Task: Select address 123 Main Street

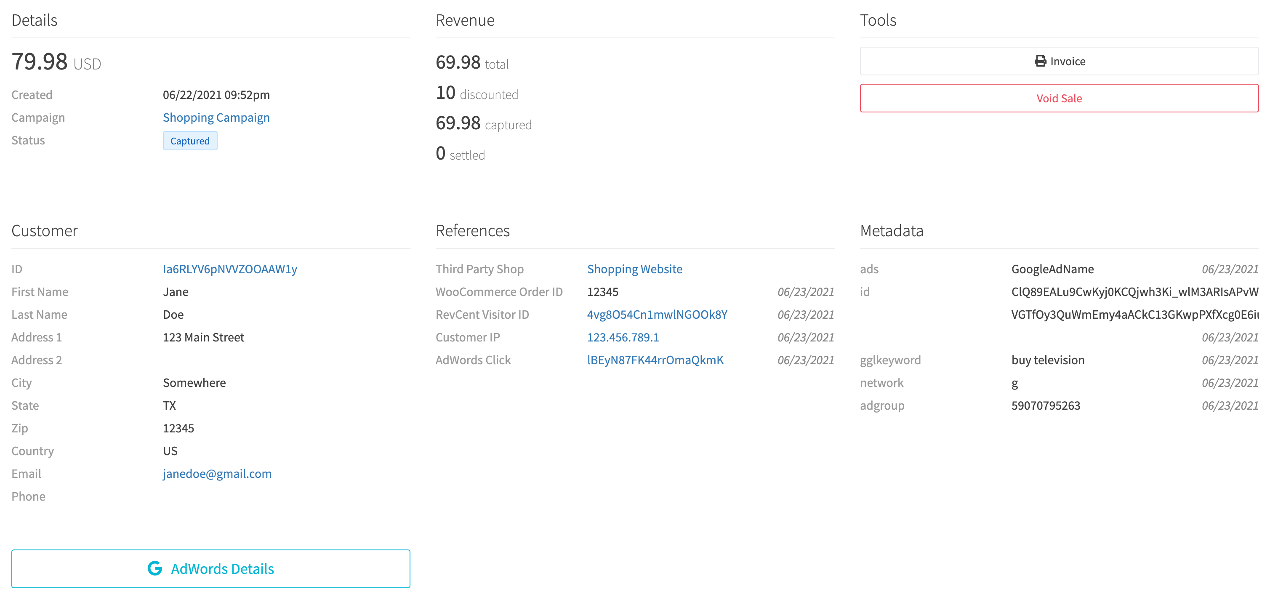Action: tap(204, 337)
